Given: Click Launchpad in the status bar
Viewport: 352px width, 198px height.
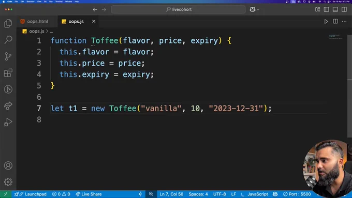Looking at the screenshot, I should point(31,194).
